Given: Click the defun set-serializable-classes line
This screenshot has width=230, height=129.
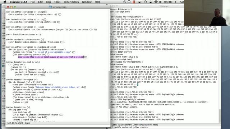Looking at the screenshot, I should [x=25, y=39].
